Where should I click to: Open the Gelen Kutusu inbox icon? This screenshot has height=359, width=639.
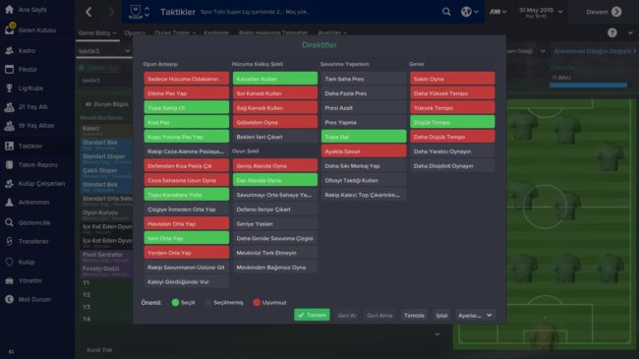pos(10,29)
